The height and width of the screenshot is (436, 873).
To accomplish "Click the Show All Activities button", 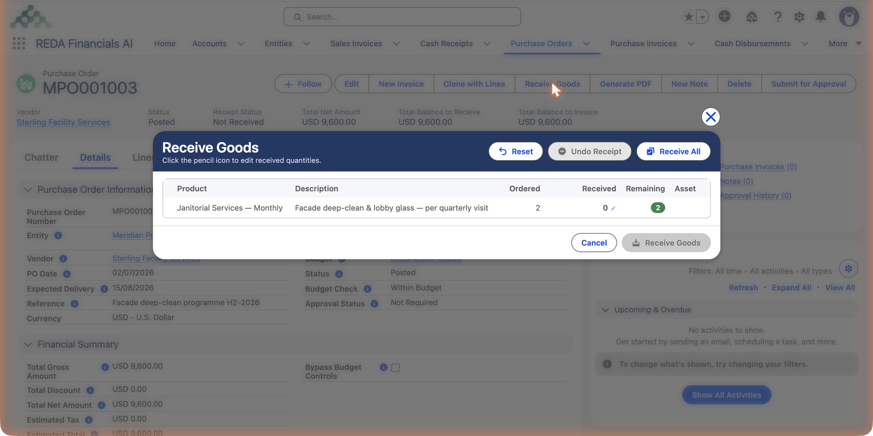I will point(727,395).
